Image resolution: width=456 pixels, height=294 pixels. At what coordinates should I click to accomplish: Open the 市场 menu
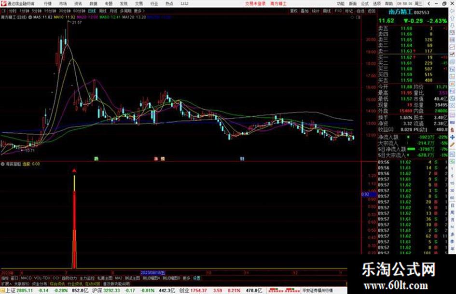point(63,4)
